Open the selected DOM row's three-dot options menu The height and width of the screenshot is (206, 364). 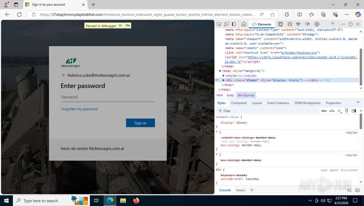pyautogui.click(x=217, y=80)
